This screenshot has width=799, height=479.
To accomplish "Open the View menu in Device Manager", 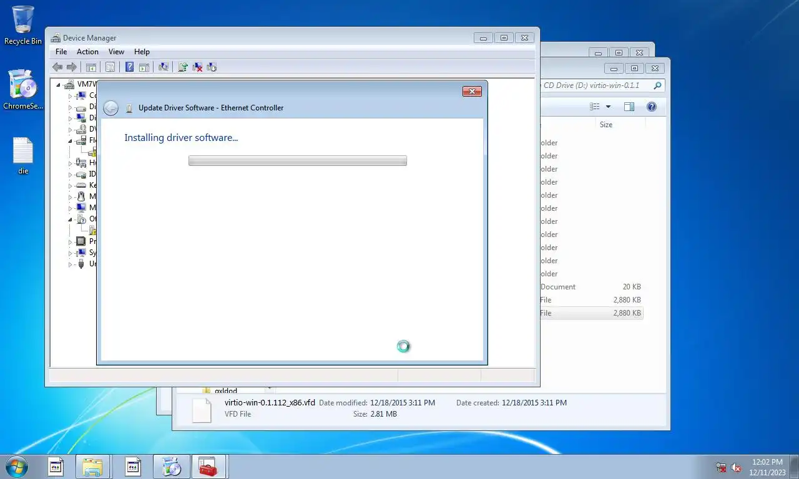I will [x=116, y=52].
